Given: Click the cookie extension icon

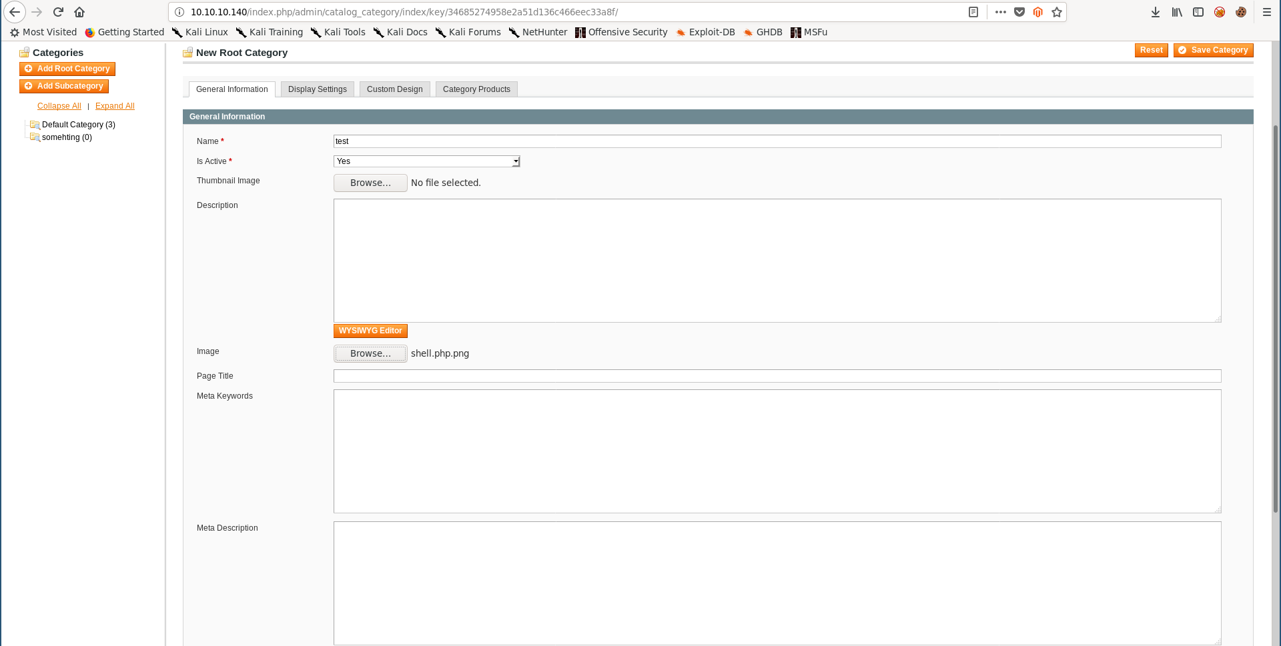Looking at the screenshot, I should coord(1241,12).
